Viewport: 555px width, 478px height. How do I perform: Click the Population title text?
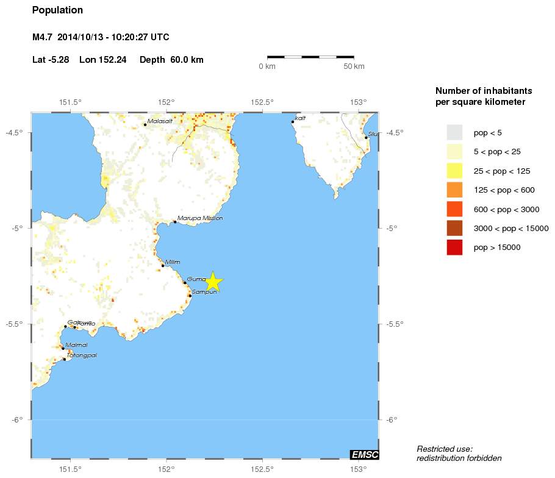tap(57, 10)
